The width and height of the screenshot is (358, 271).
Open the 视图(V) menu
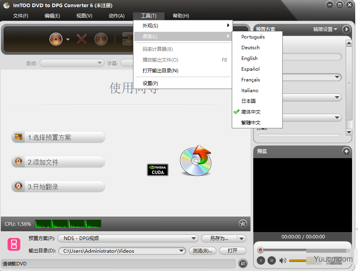(84, 16)
